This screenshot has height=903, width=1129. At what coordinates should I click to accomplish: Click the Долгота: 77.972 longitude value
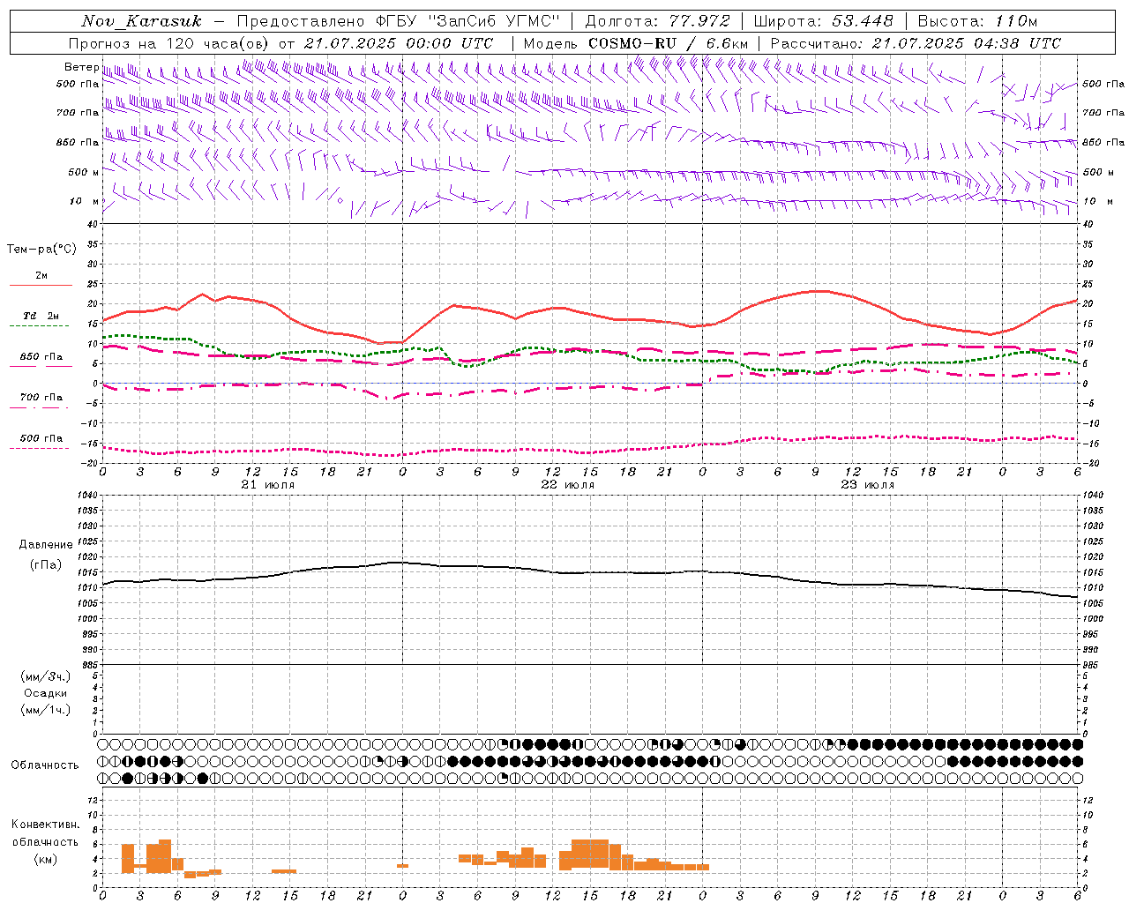pos(657,21)
